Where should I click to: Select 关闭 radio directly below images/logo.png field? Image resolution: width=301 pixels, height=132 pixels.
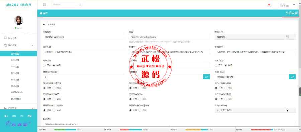pyautogui.click(x=225, y=88)
